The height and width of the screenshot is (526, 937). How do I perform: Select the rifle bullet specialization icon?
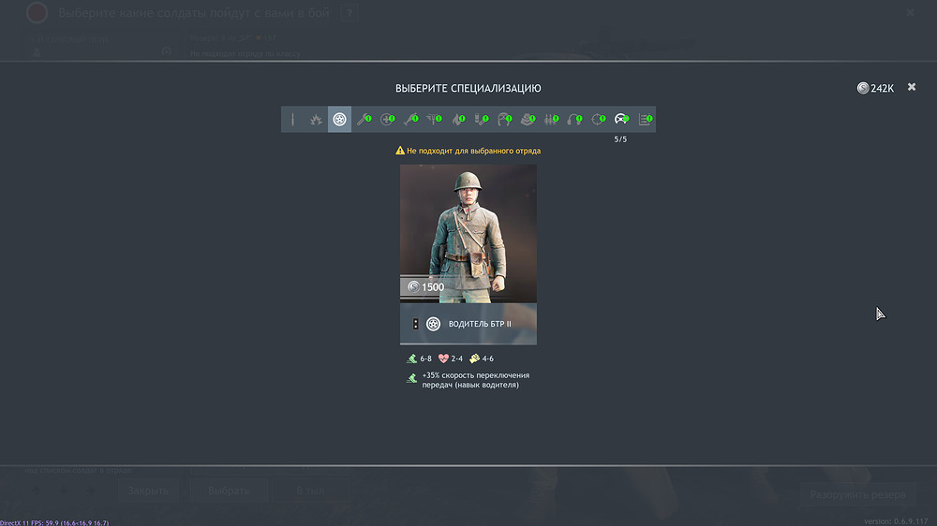coord(292,120)
